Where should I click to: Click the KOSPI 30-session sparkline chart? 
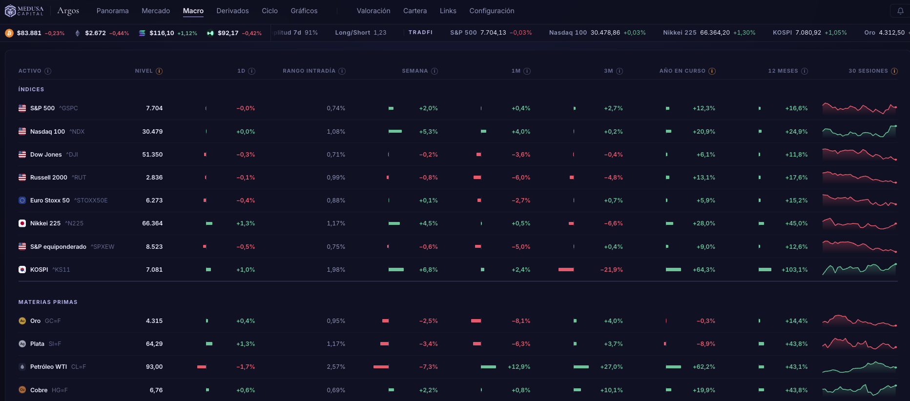pyautogui.click(x=860, y=269)
